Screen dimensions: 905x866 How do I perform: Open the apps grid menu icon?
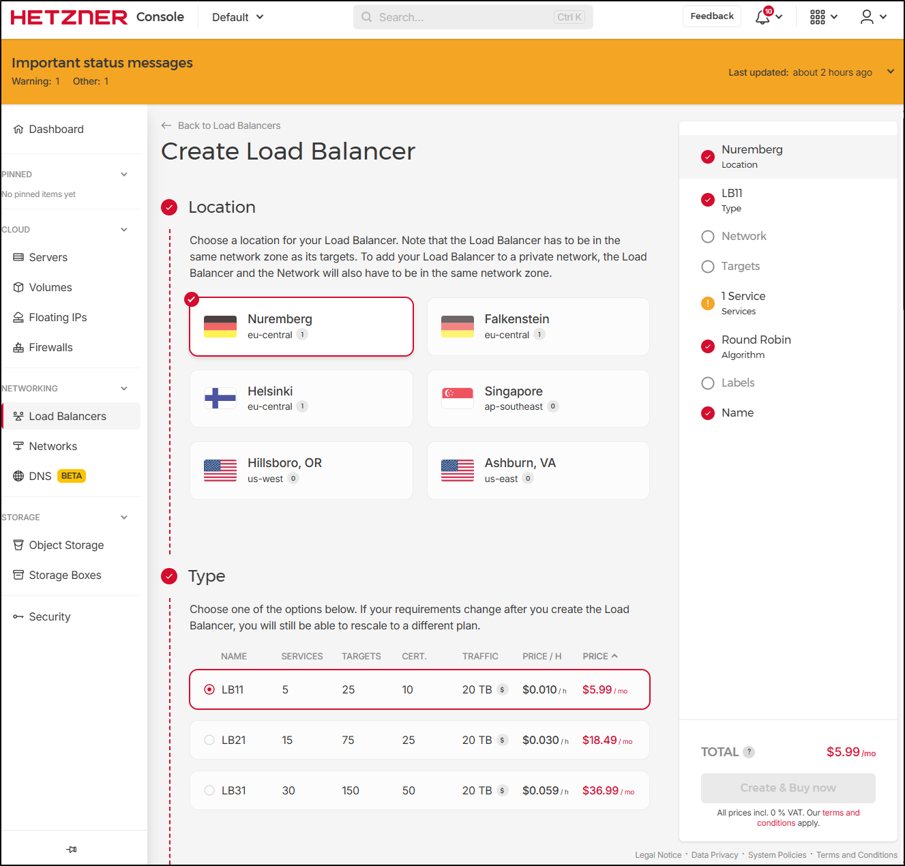[x=818, y=17]
